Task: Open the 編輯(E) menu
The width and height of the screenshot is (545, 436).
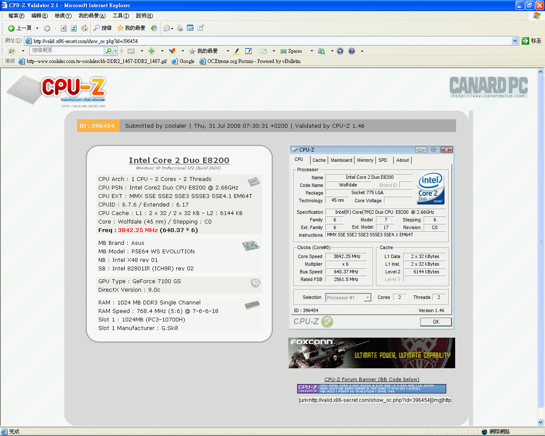Action: pos(40,16)
